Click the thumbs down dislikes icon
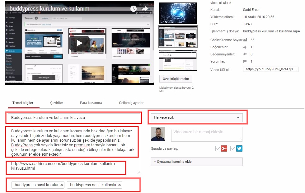 pyautogui.click(x=245, y=54)
